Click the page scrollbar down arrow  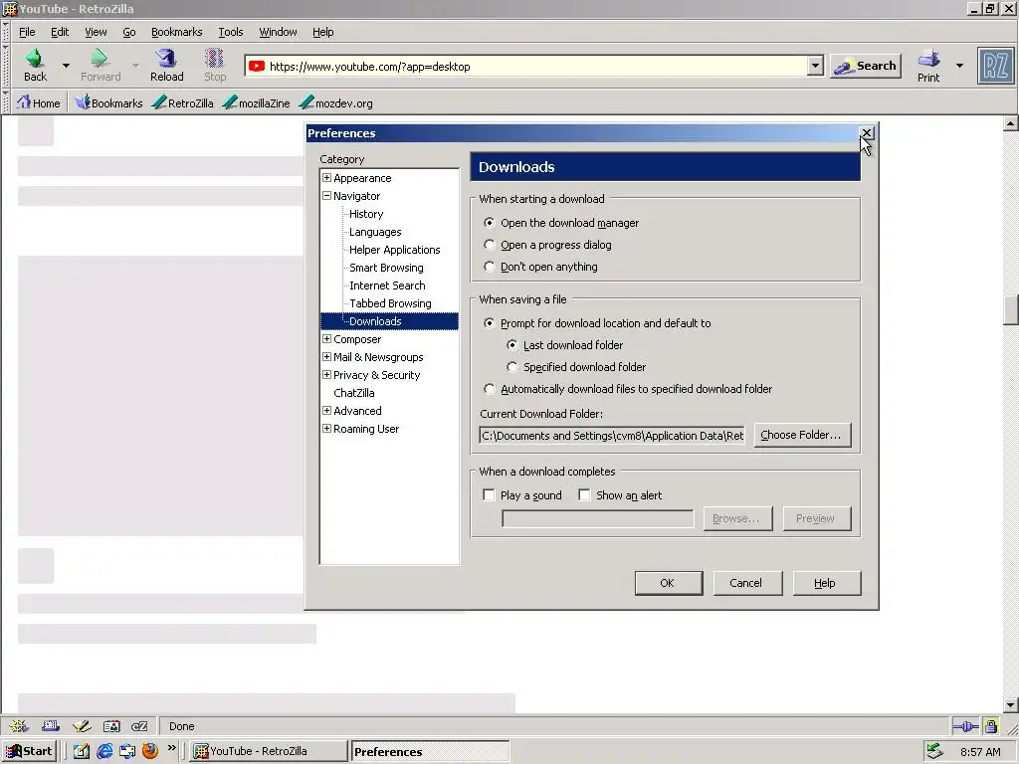coord(1011,704)
